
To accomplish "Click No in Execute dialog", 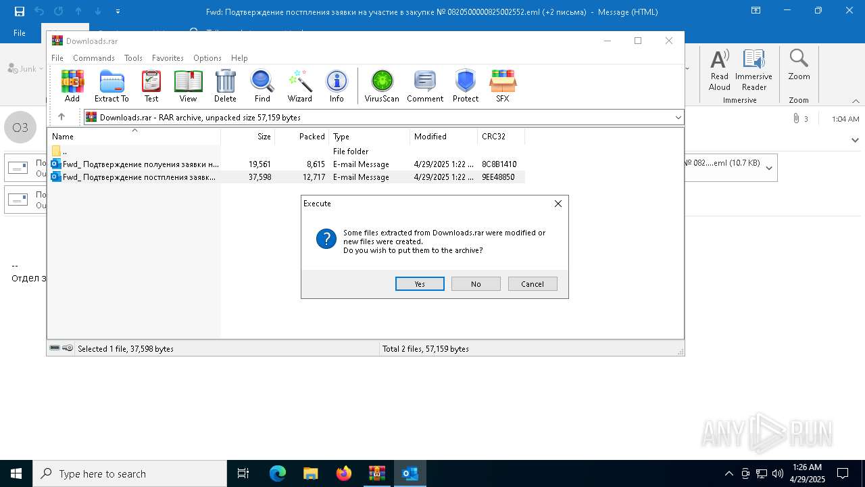I will pyautogui.click(x=476, y=284).
